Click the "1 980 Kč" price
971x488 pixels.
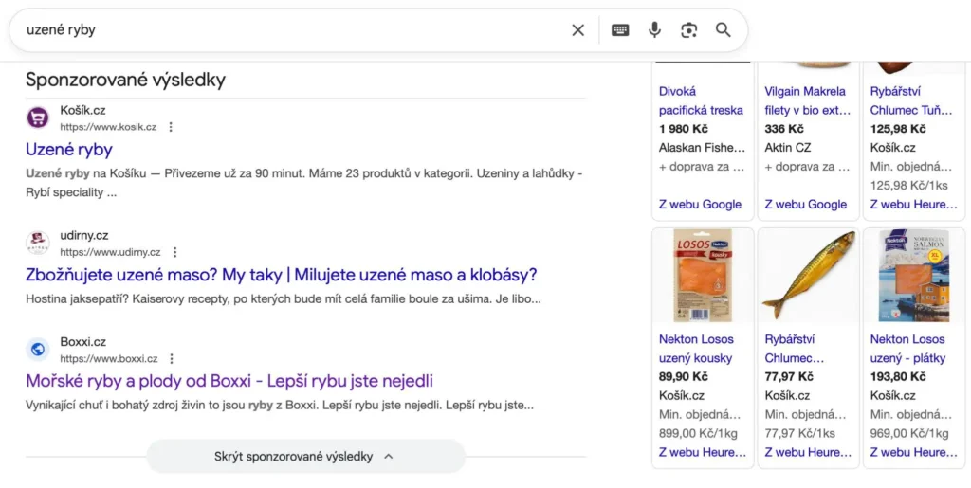pos(684,129)
